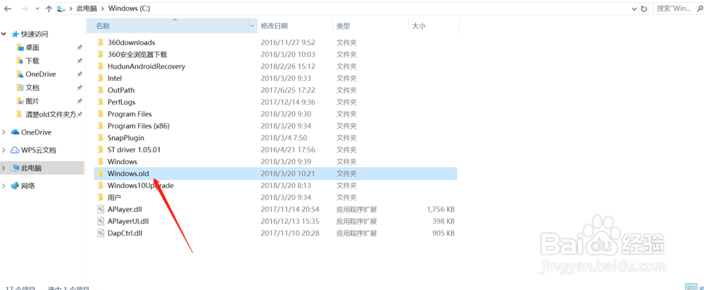Select the HudunAndroidRecovery folder icon
Viewport: 704px width, 290px height.
[x=101, y=66]
